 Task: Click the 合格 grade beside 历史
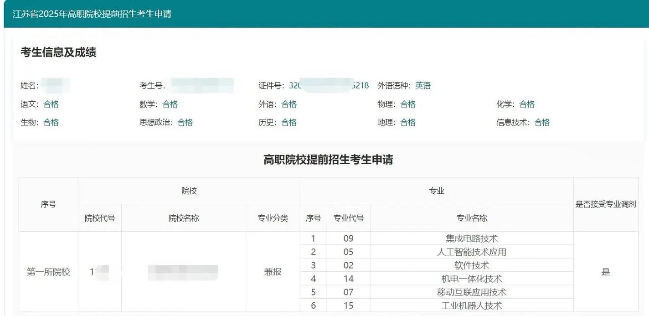(x=289, y=122)
